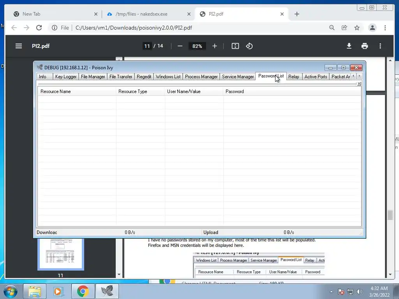Sort by Resource Name column header
This screenshot has height=299, width=399.
coord(77,91)
